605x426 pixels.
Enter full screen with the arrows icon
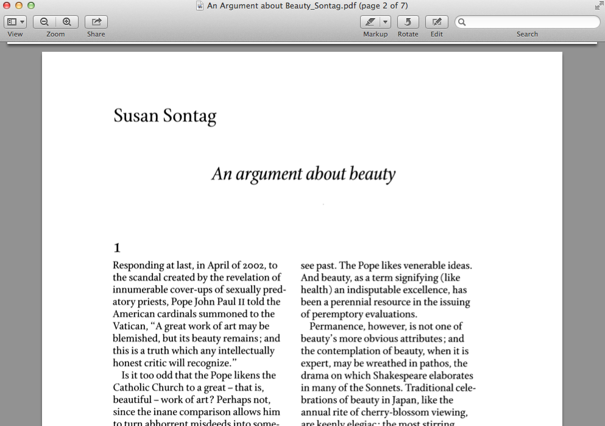click(599, 5)
